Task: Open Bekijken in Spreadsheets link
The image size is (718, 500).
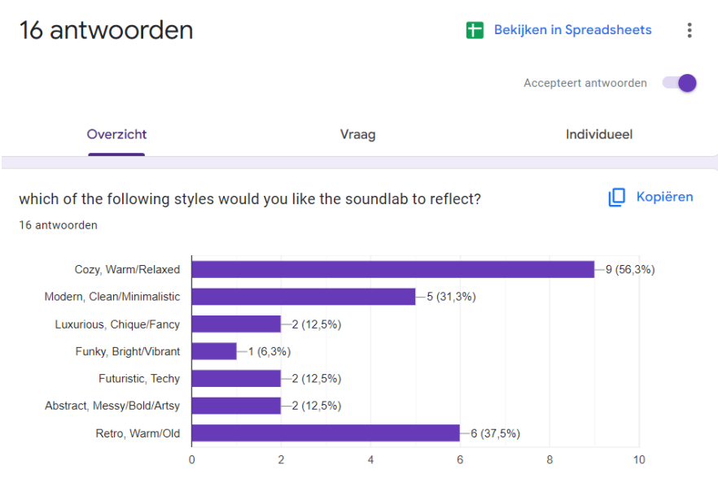Action: pyautogui.click(x=572, y=30)
